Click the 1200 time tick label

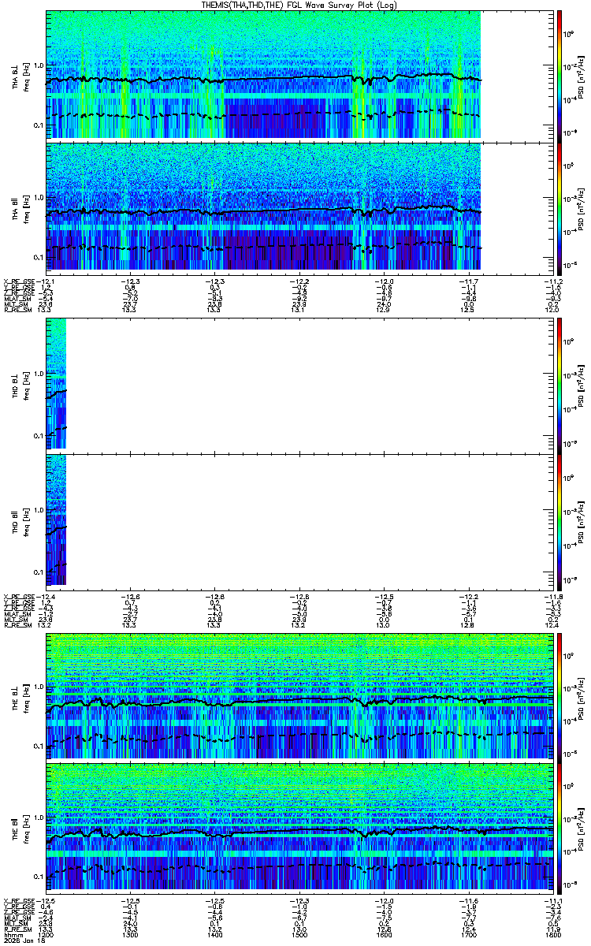pyautogui.click(x=46, y=934)
